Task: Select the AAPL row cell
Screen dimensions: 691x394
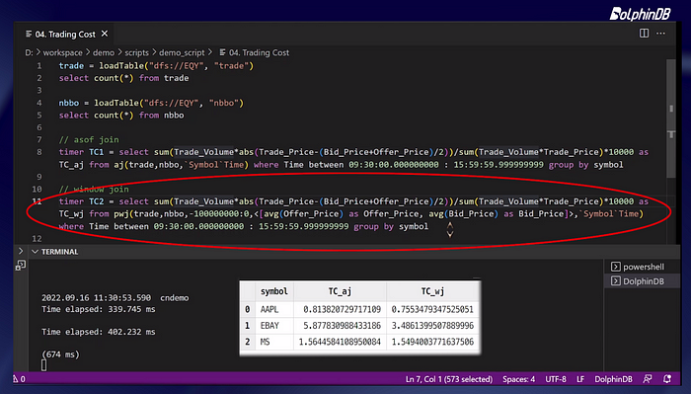Action: [269, 309]
